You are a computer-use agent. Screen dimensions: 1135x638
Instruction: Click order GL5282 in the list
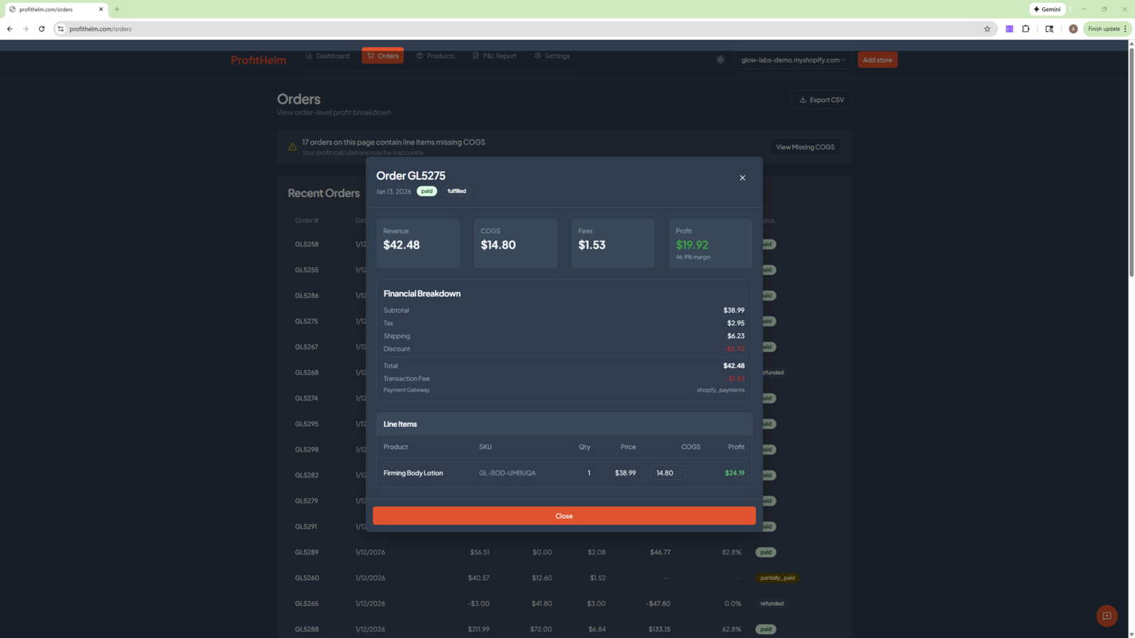pyautogui.click(x=306, y=476)
